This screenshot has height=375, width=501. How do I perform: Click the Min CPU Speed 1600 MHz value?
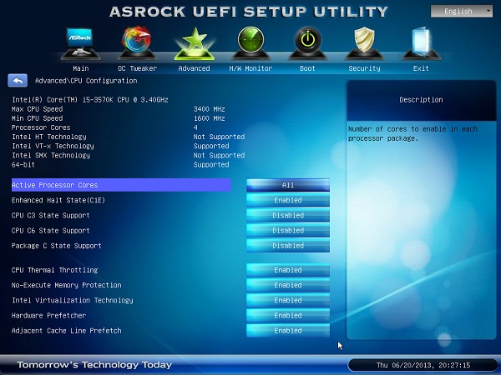click(x=209, y=118)
